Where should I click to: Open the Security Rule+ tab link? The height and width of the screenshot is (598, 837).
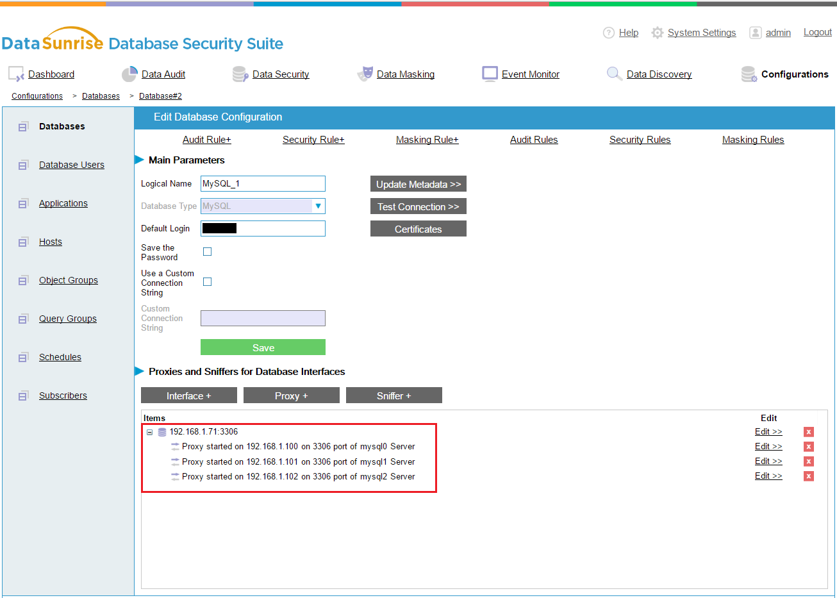[x=313, y=140]
